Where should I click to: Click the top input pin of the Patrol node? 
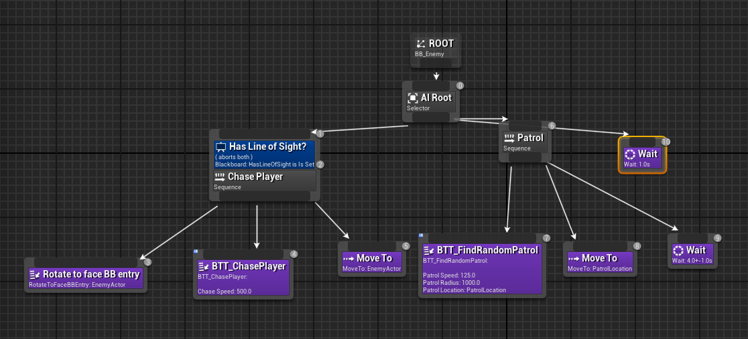(x=525, y=125)
